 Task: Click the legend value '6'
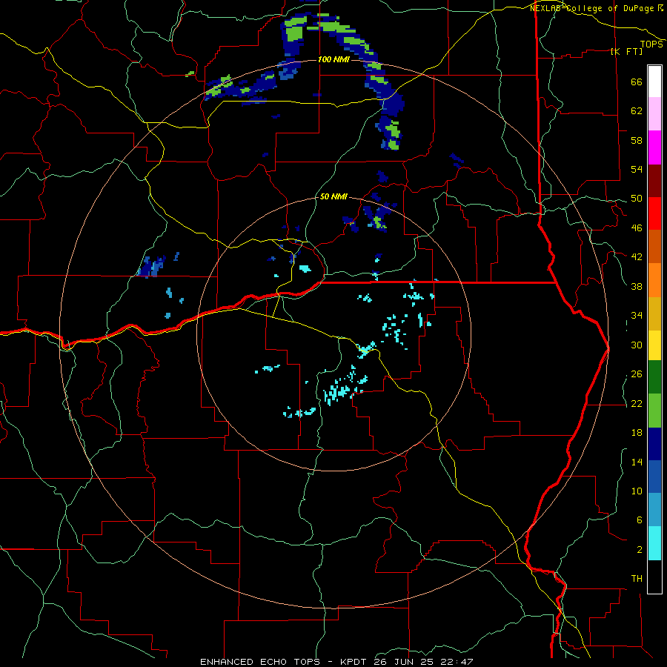tap(640, 521)
